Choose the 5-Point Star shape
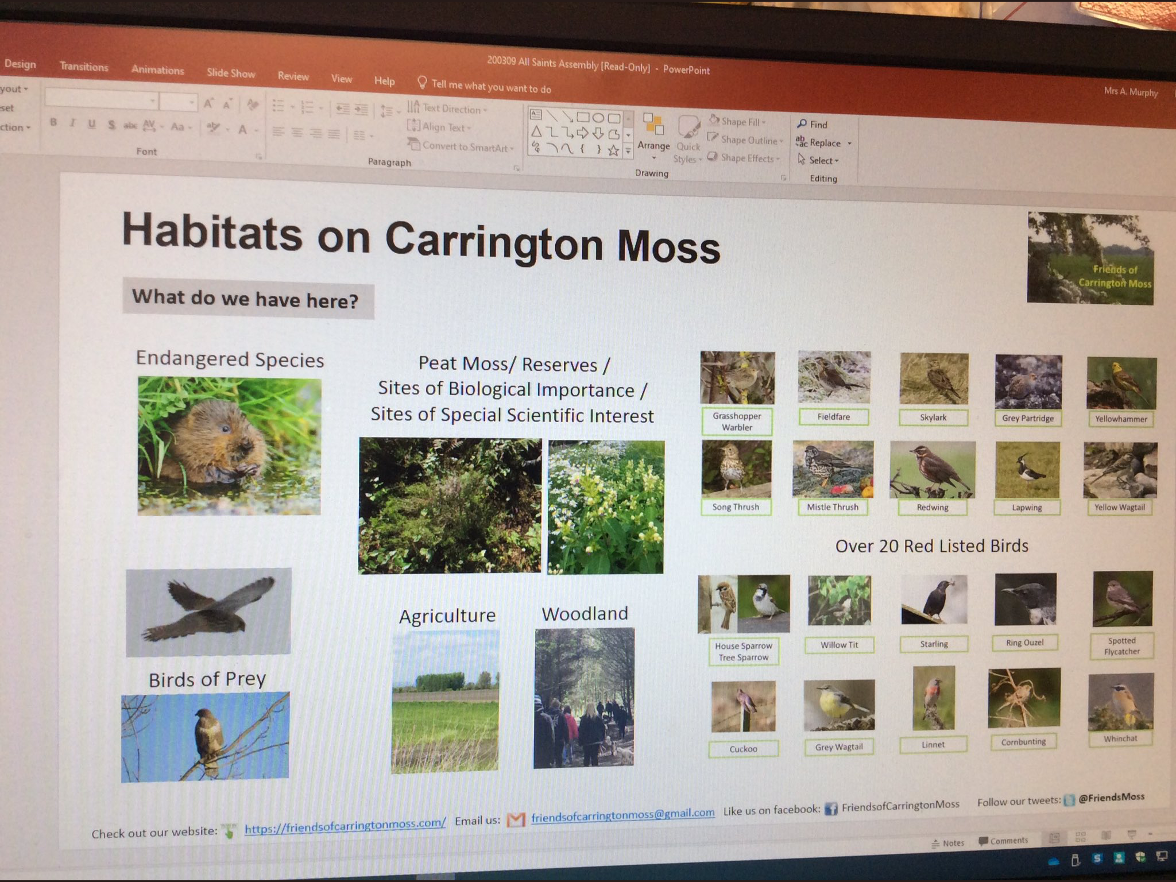Image resolution: width=1176 pixels, height=882 pixels. tap(614, 150)
